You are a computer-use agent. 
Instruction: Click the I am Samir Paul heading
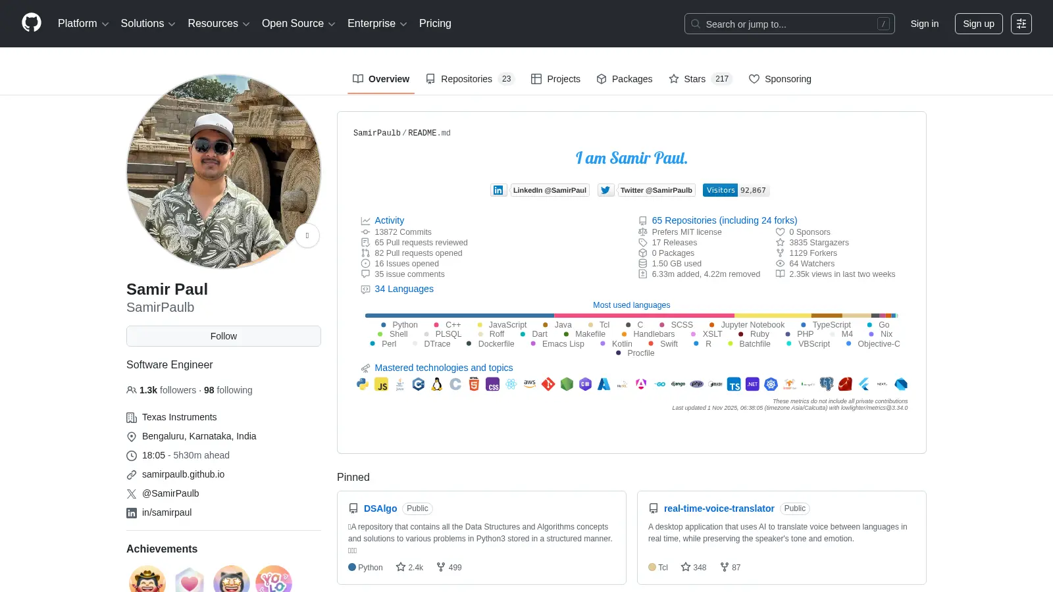click(x=632, y=158)
